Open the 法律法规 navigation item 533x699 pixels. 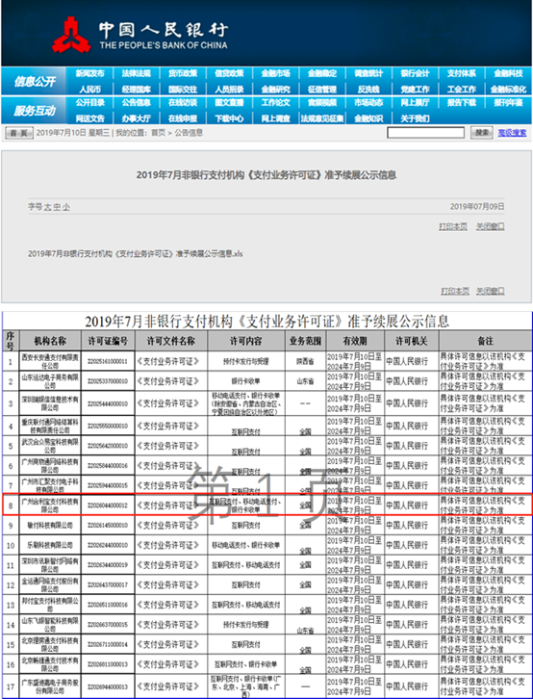point(137,73)
